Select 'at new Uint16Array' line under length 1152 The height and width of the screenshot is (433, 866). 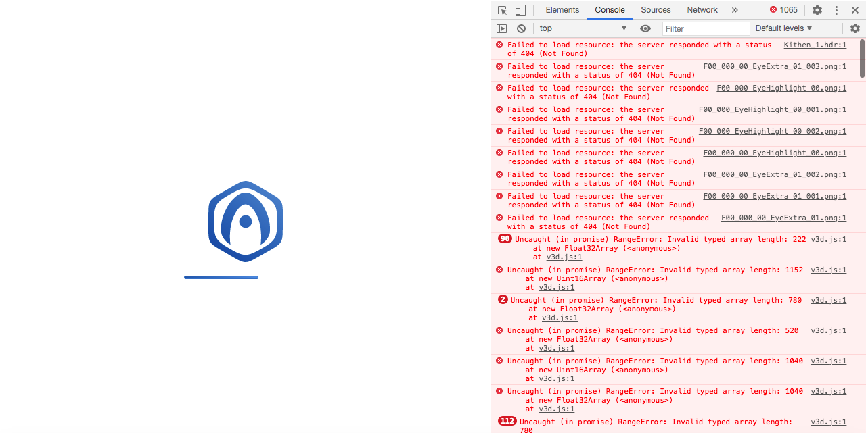point(597,278)
